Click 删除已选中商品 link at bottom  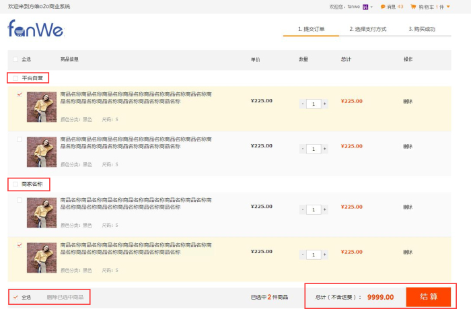[65, 298]
